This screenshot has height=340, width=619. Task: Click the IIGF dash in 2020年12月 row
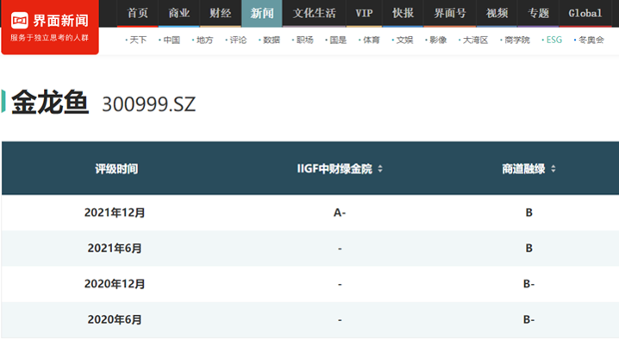click(340, 284)
